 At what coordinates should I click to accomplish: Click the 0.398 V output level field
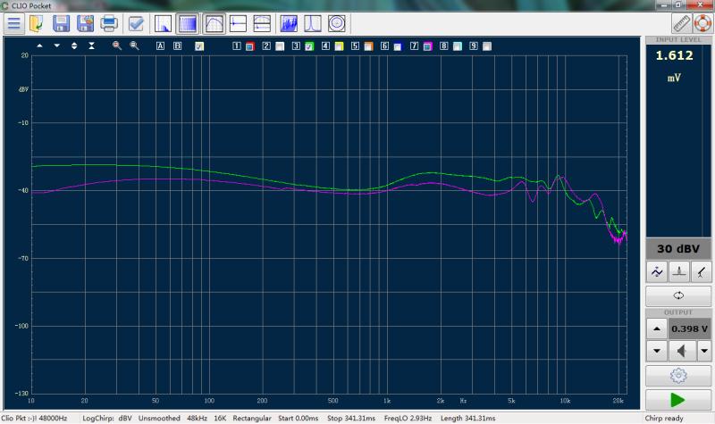689,328
